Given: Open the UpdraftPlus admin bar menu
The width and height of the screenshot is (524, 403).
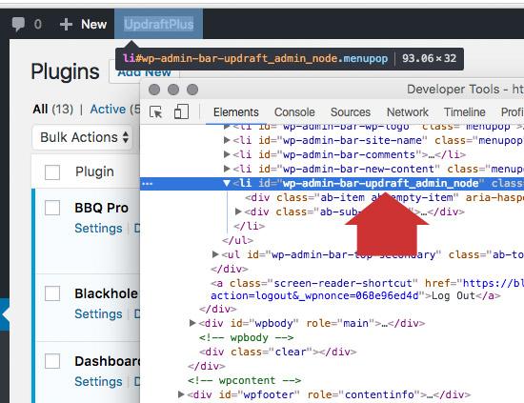Looking at the screenshot, I should click(x=158, y=24).
